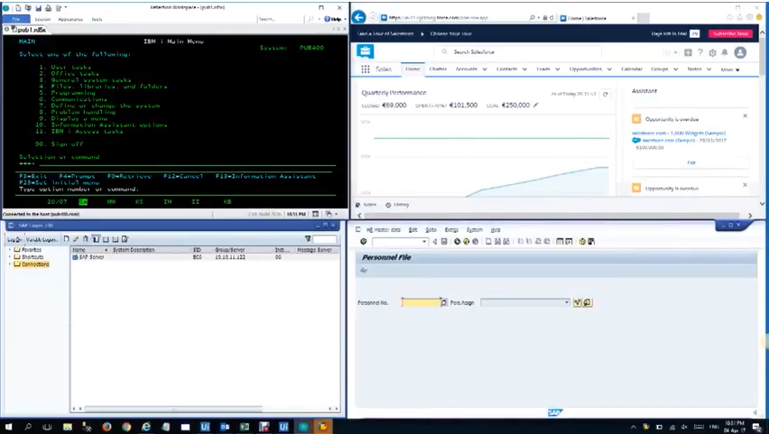
Task: Open the Goto menu in SAP
Action: pos(431,229)
